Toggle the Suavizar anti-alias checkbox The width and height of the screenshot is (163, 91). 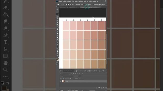(x=87, y=5)
